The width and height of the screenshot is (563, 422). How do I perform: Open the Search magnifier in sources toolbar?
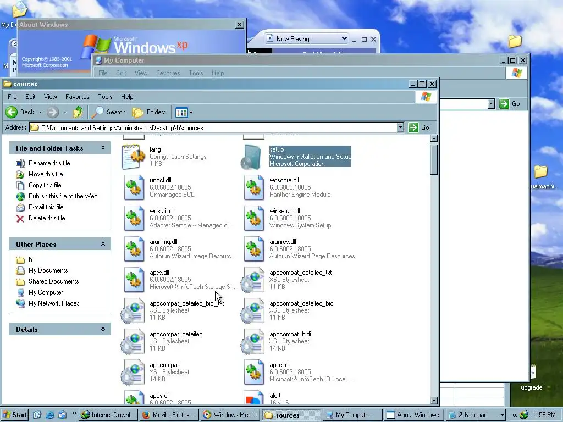[x=108, y=112]
